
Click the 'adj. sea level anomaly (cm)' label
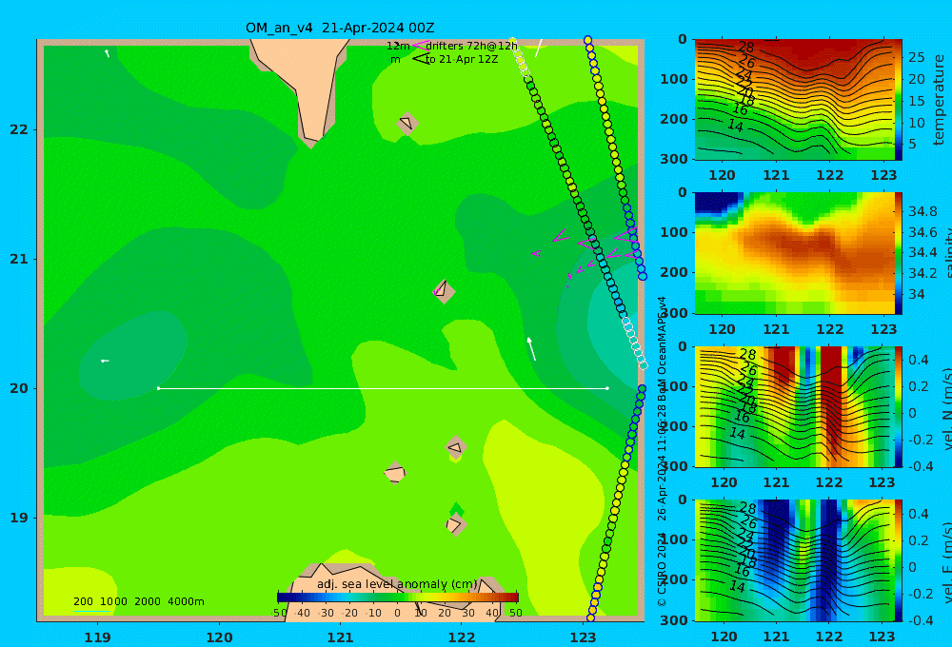[397, 584]
